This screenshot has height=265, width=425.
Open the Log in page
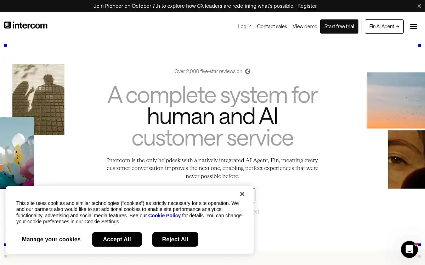245,26
